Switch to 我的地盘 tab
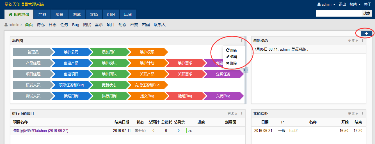This screenshot has height=144, width=375. pyautogui.click(x=19, y=14)
